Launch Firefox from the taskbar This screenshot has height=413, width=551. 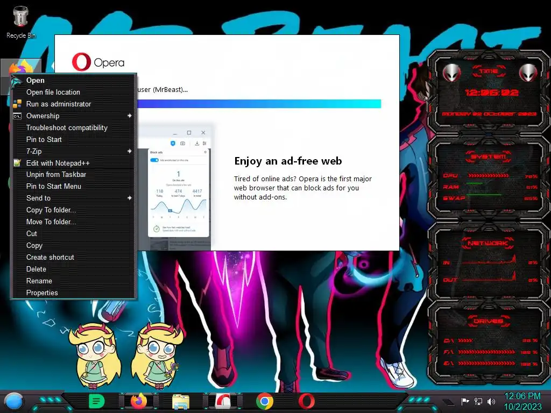[x=138, y=401]
